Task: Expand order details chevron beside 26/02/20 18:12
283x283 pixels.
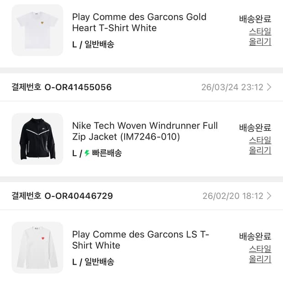Action: 269,196
